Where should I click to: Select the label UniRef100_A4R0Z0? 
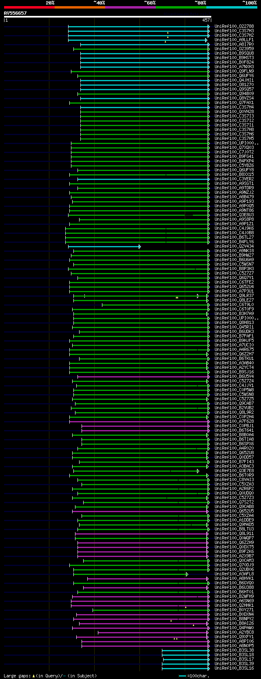(234, 448)
